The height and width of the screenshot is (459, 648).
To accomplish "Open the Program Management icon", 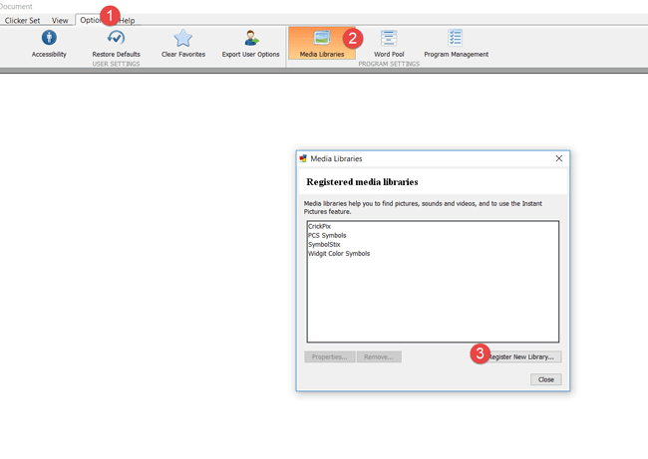I will point(455,38).
